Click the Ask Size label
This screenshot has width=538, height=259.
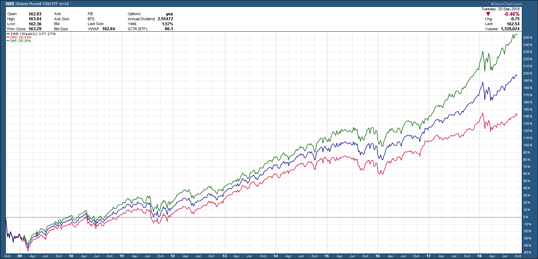[x=61, y=19]
